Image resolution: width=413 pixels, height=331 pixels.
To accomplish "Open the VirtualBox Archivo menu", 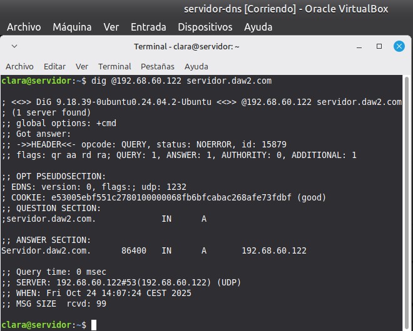I will (x=24, y=27).
